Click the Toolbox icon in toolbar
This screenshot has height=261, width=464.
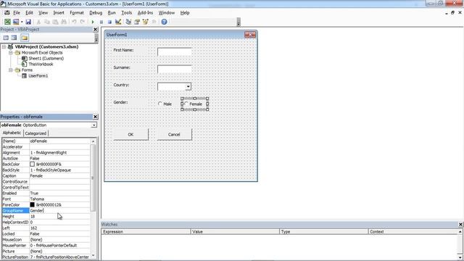(154, 22)
